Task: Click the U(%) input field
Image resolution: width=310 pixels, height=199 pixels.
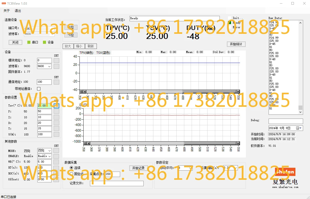Action: click(44, 134)
